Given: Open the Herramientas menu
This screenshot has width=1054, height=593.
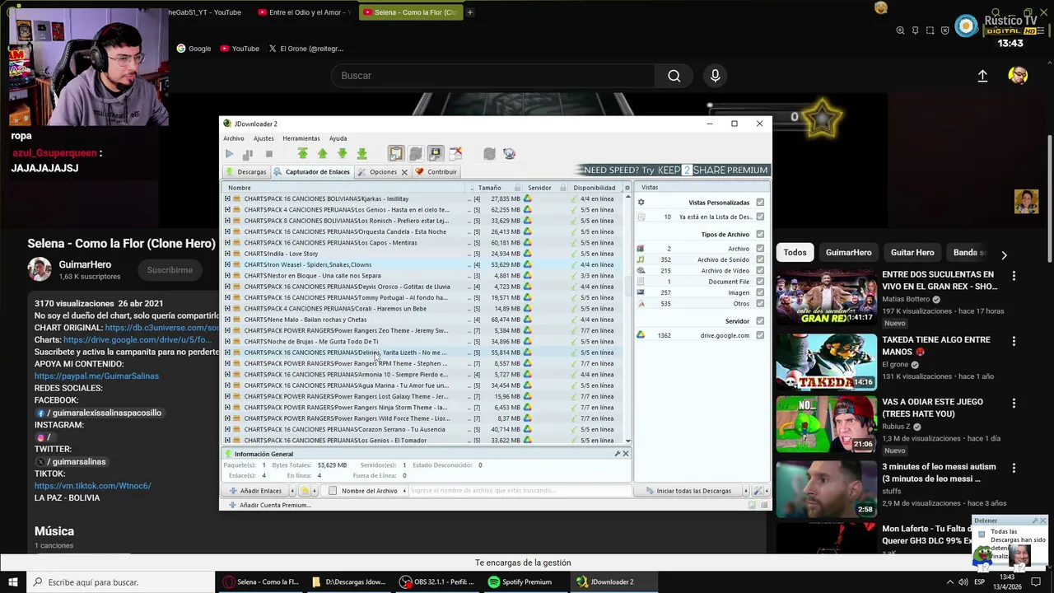Looking at the screenshot, I should pyautogui.click(x=301, y=138).
